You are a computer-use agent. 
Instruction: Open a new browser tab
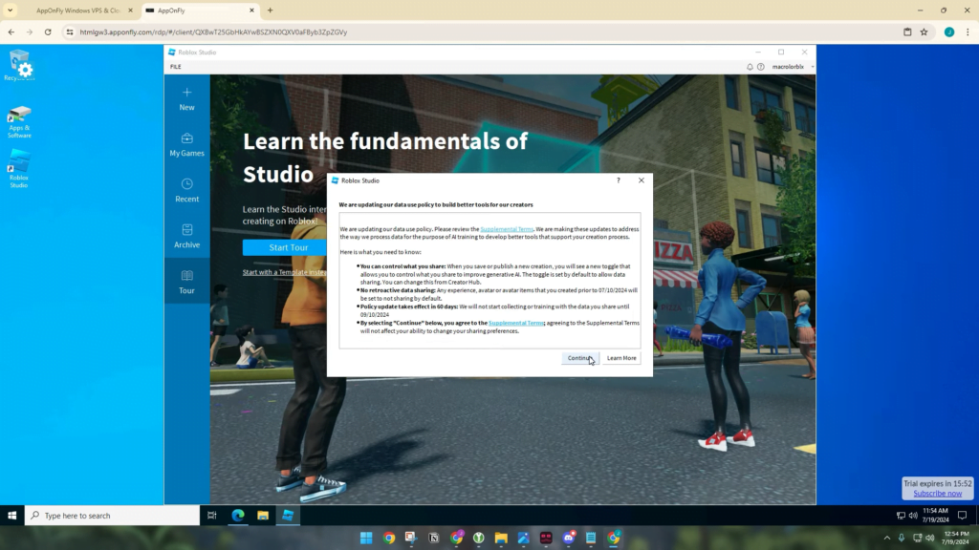[x=271, y=11]
